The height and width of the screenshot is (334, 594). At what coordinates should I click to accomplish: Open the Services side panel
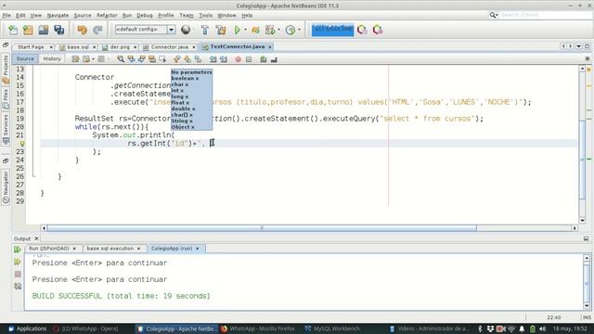(x=6, y=129)
